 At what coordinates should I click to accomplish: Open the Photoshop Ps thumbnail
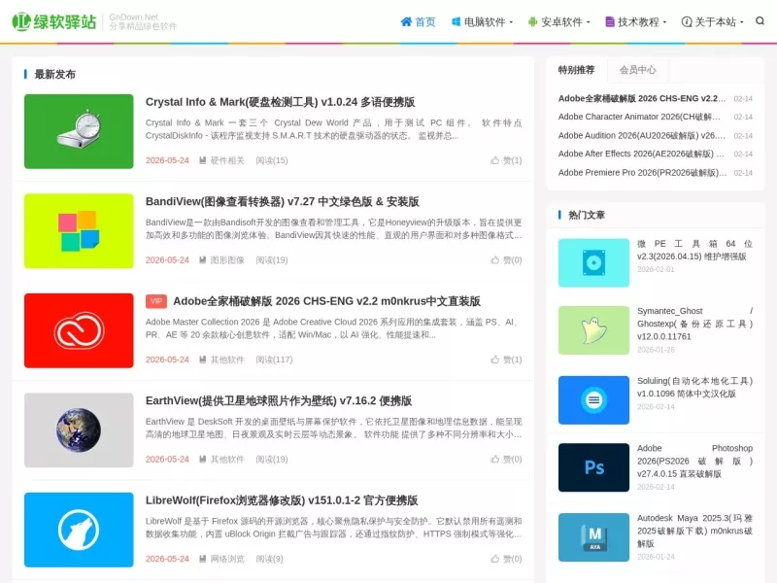593,467
